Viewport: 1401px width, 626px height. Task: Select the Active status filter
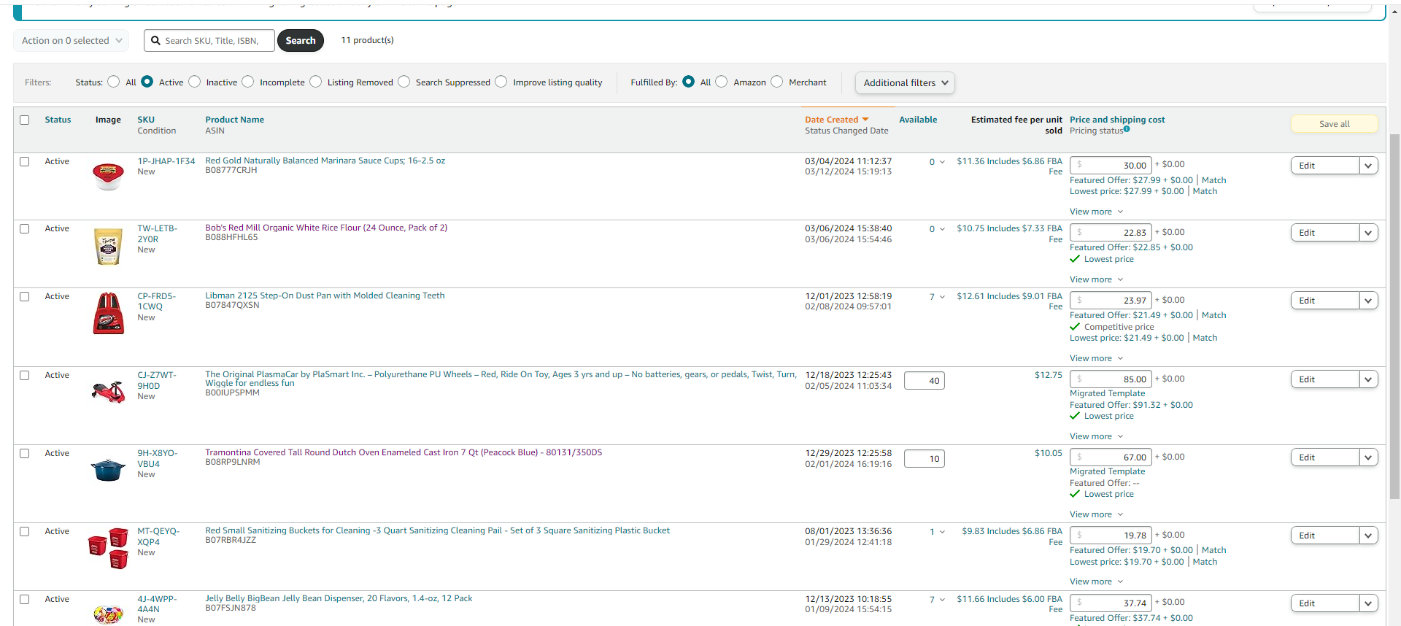pyautogui.click(x=147, y=82)
